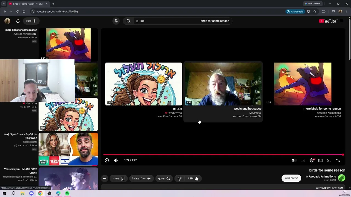Viewport: 351px width, 197px height.
Task: Click the Ask (יש לך שאלה?) button
Action: (141, 178)
